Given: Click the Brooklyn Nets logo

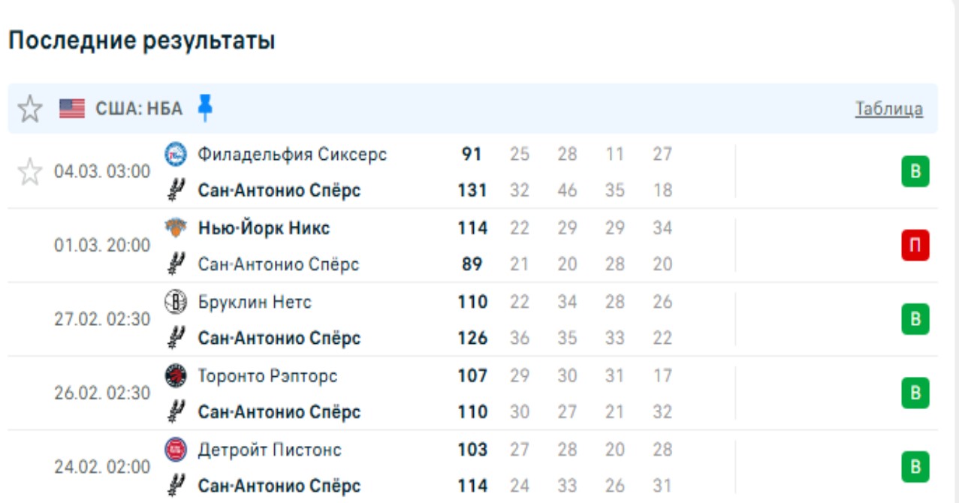Looking at the screenshot, I should [x=175, y=302].
